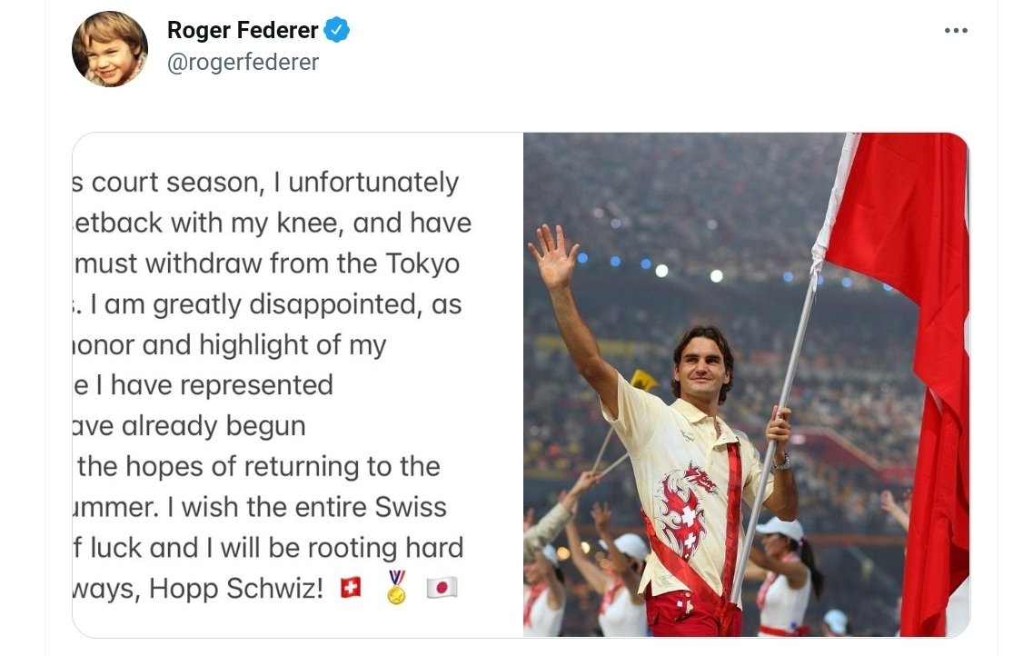Screen dimensions: 1033x656
Task: Click the raised waving hand in the photo
Action: (553, 257)
